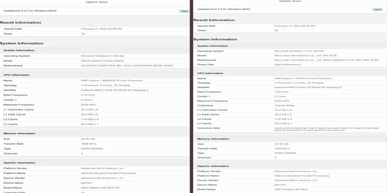Click transfer rate value "5998 MT/s"
387x193 pixels.
282,148
